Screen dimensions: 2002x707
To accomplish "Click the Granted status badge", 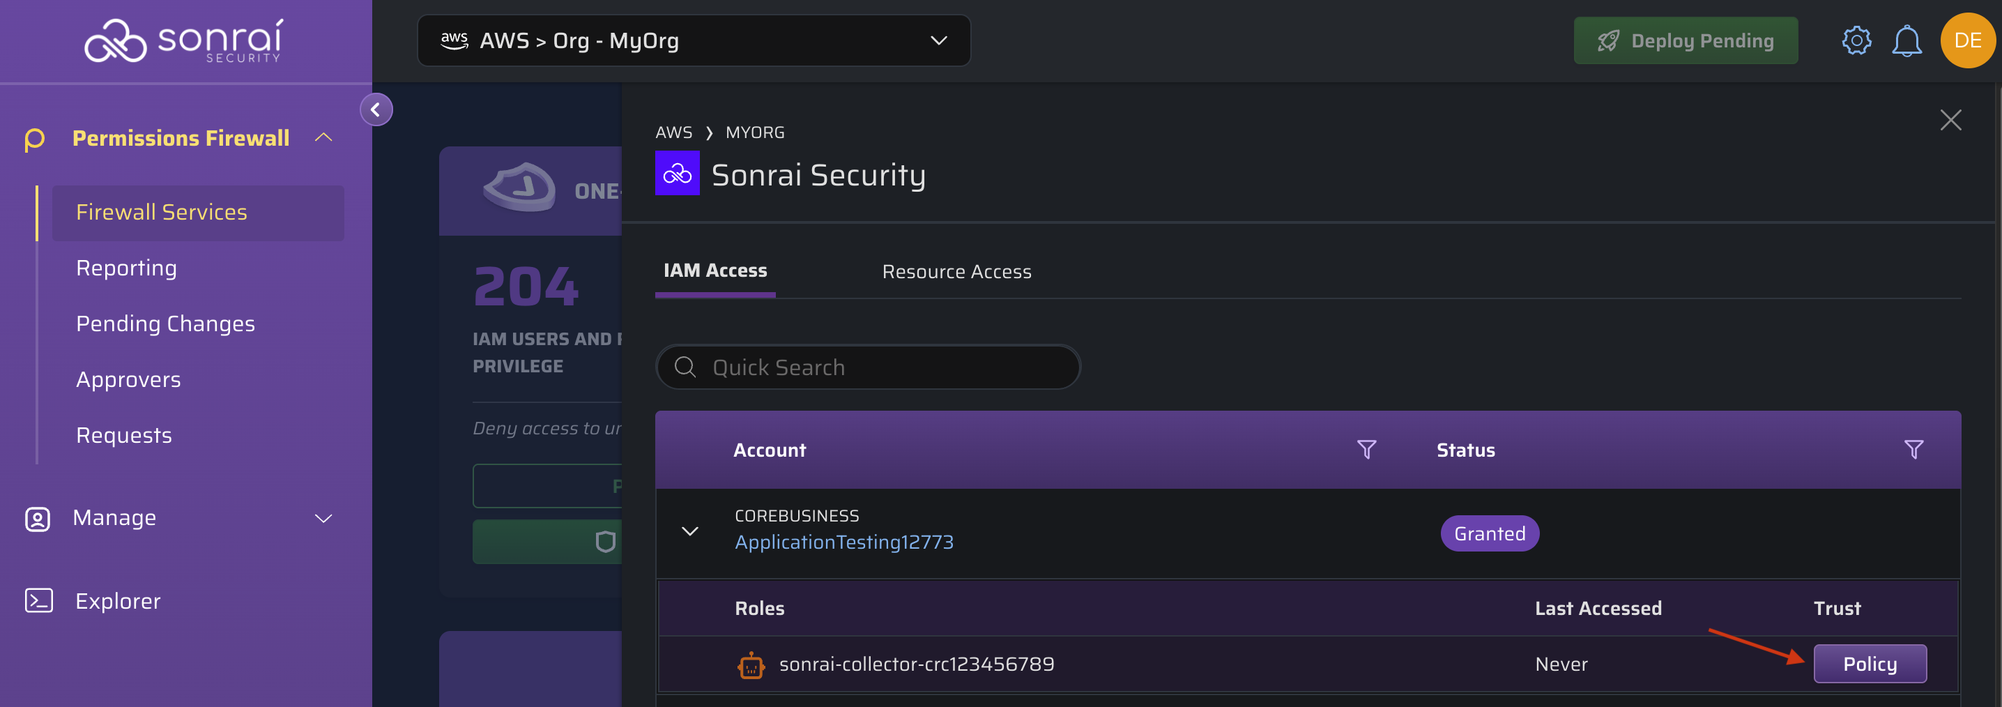I will (1490, 533).
